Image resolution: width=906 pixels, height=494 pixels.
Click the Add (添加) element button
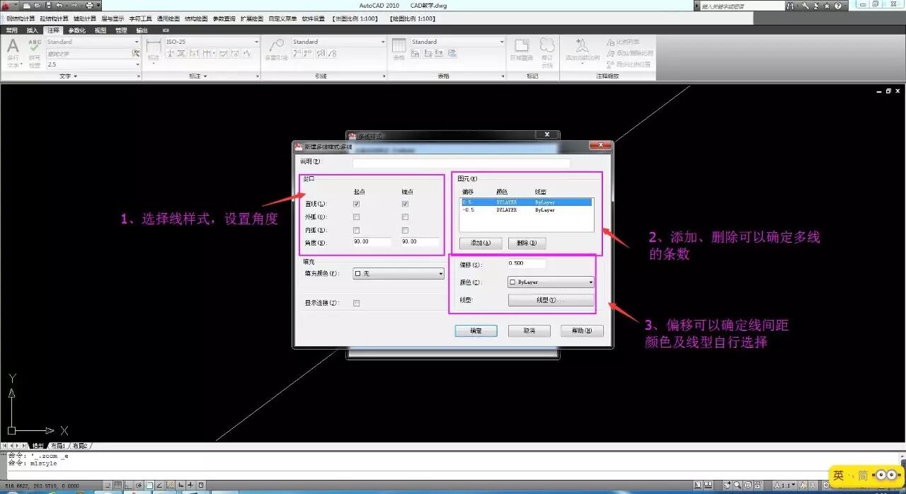(481, 243)
